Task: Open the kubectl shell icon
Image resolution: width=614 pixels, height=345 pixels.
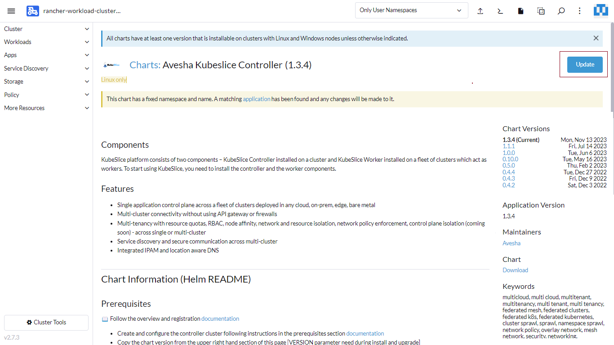Action: 500,11
